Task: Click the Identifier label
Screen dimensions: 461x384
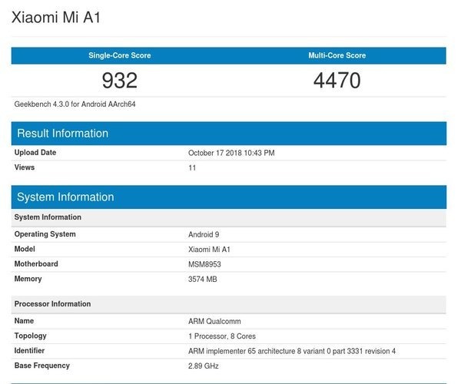Action: (x=29, y=350)
